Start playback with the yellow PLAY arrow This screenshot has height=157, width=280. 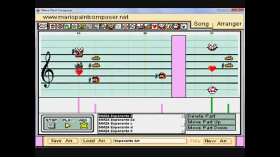click(68, 126)
